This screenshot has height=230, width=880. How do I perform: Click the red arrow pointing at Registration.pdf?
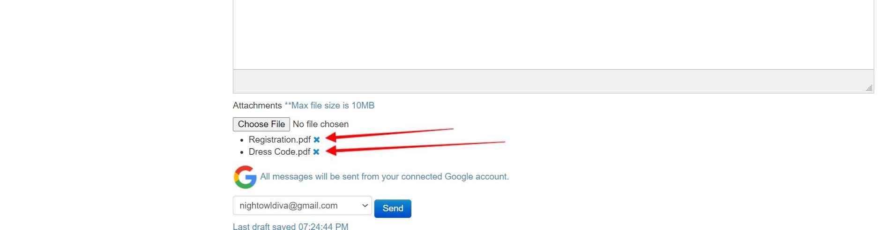389,134
